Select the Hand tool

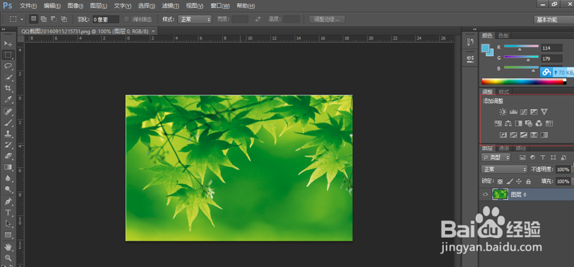[8, 247]
